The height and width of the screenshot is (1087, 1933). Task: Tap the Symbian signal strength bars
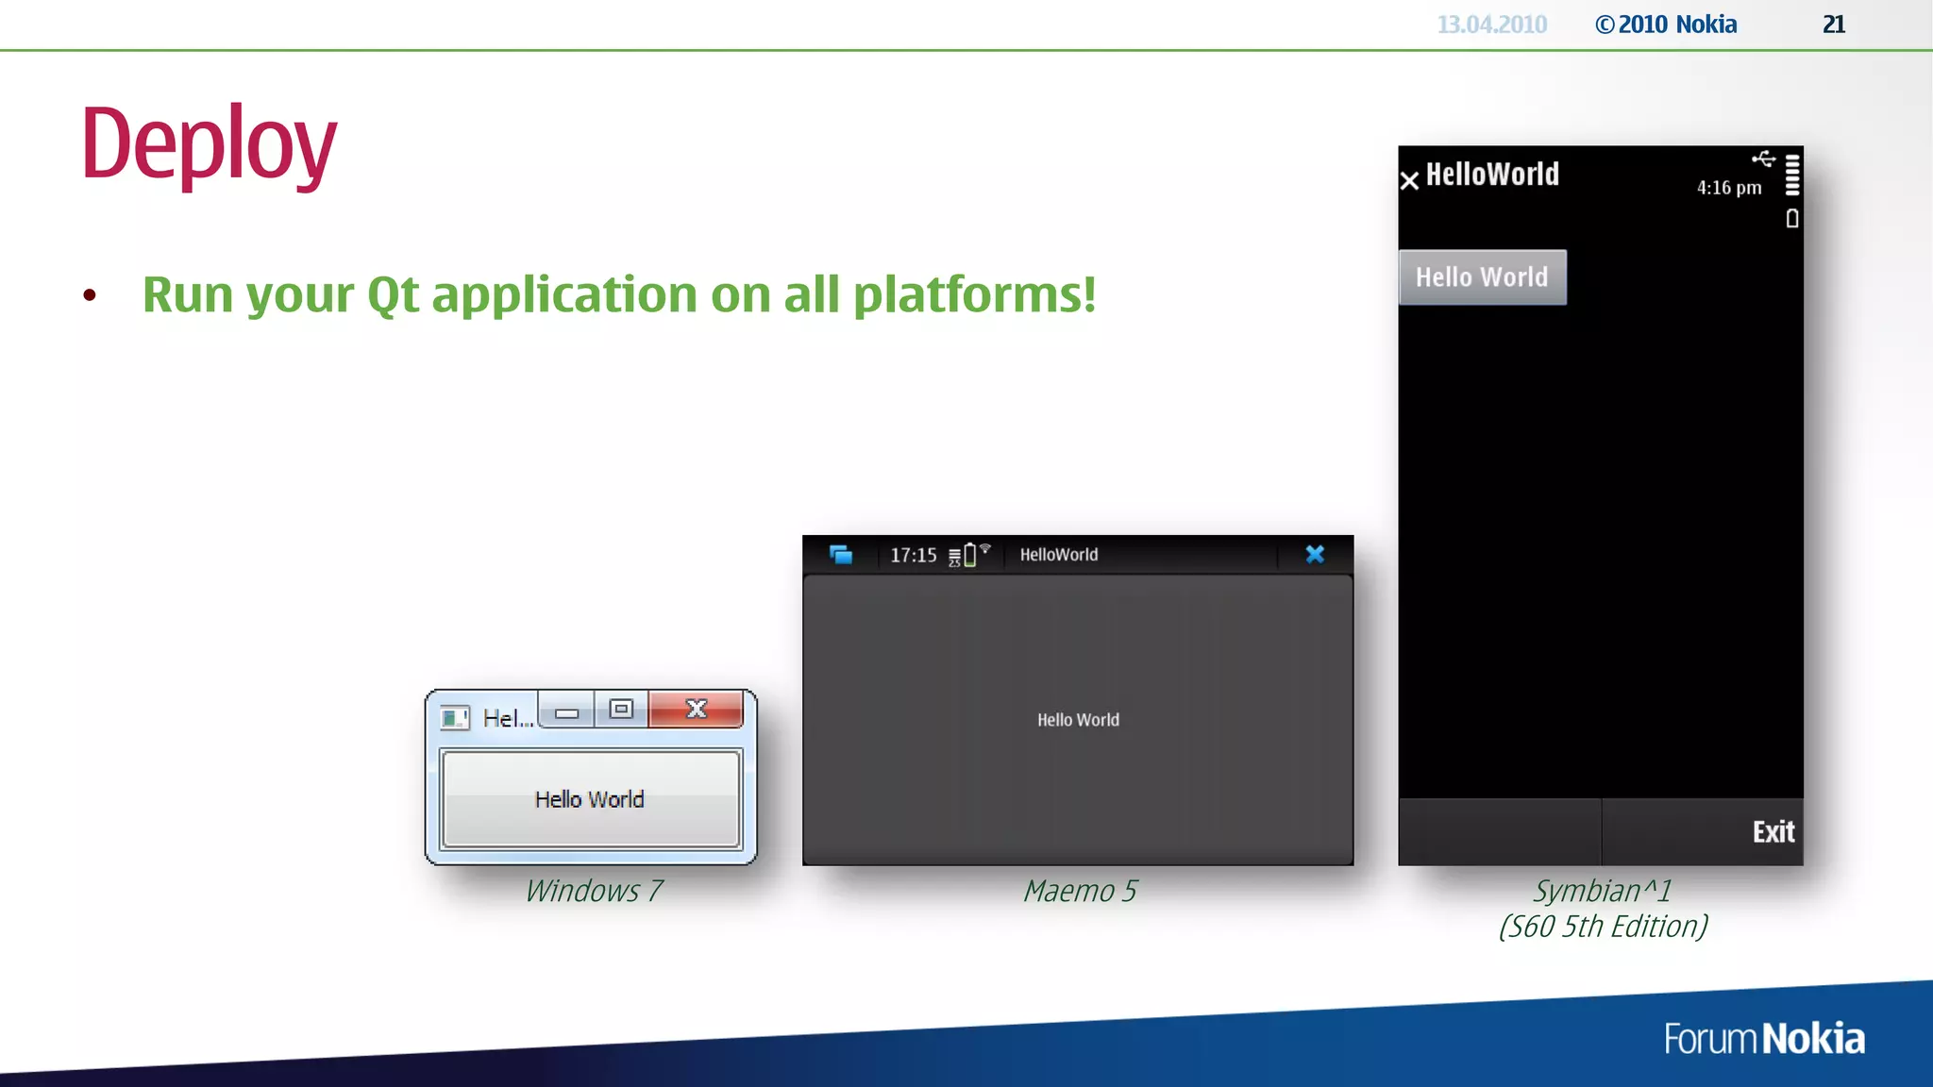[x=1792, y=176]
